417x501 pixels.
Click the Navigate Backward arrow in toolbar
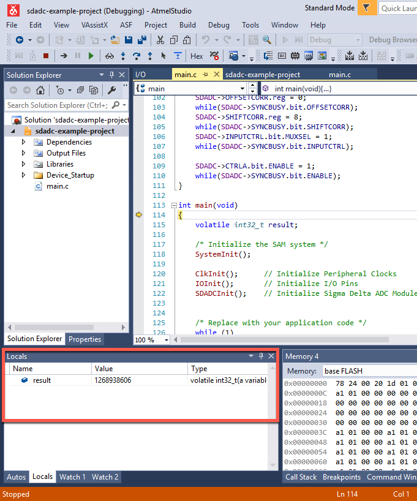click(x=20, y=40)
